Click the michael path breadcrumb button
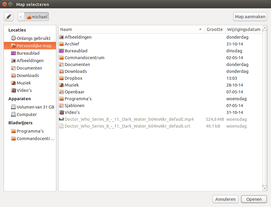 [x=37, y=17]
